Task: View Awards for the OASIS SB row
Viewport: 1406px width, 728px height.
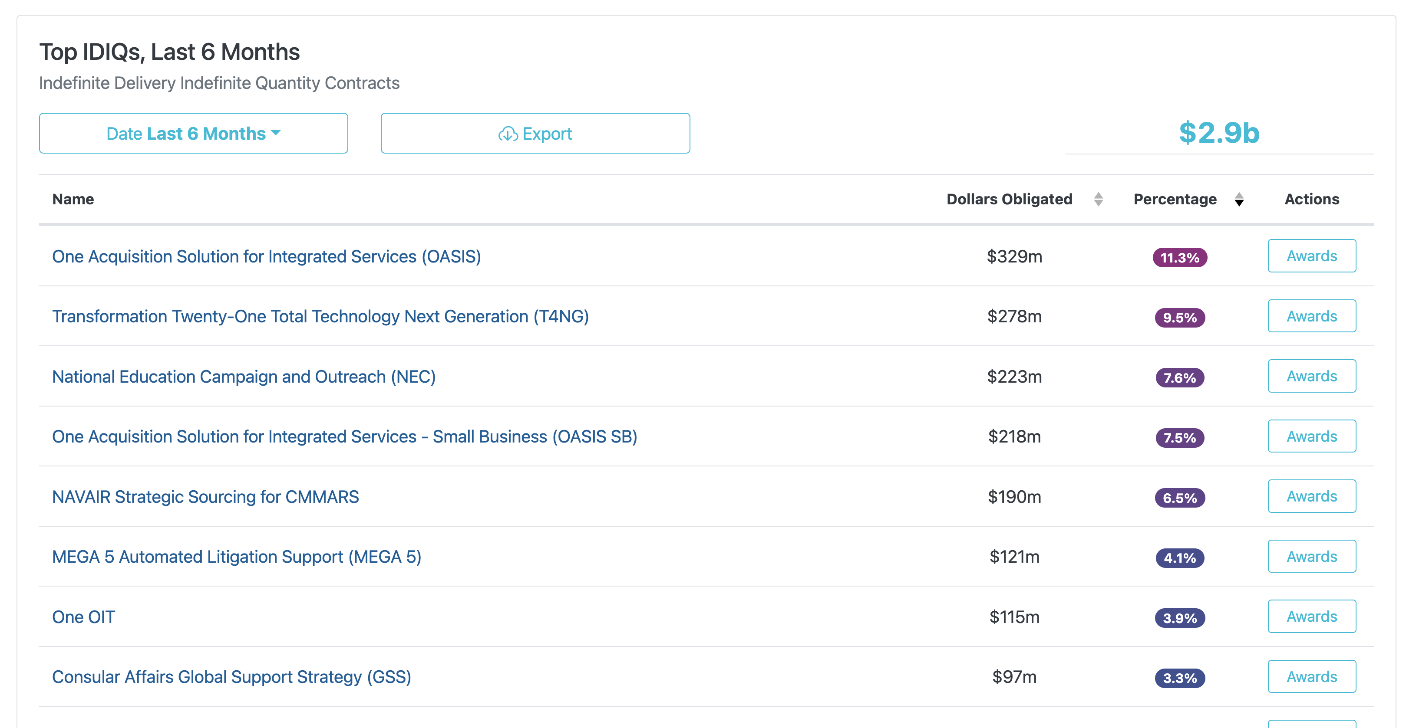Action: [x=1312, y=436]
